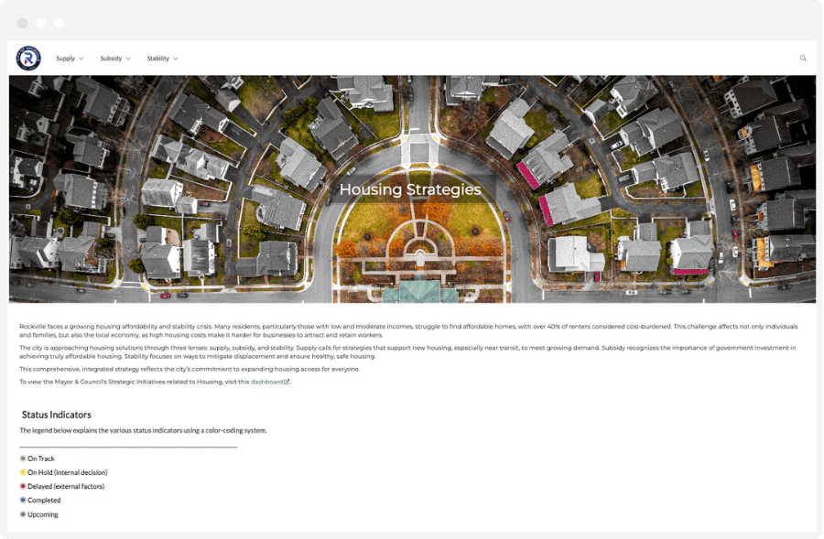Click the yellow On Hold status icon
This screenshot has height=539, width=824.
click(x=22, y=472)
